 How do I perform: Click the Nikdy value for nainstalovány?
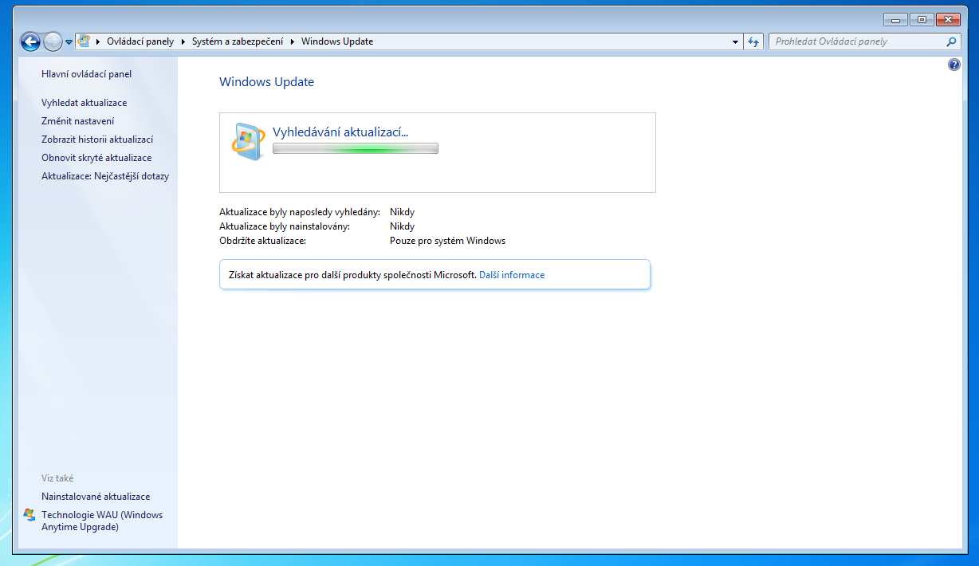pos(402,226)
